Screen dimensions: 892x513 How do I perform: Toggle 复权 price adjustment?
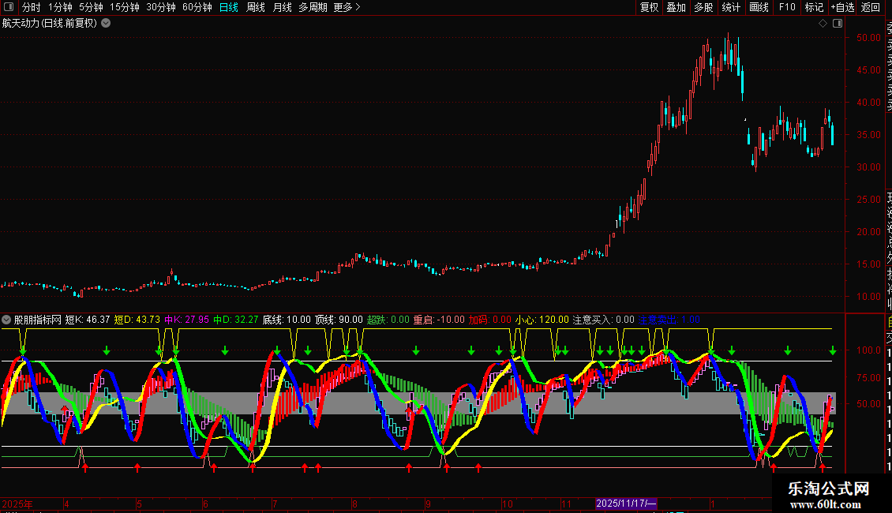tap(649, 7)
